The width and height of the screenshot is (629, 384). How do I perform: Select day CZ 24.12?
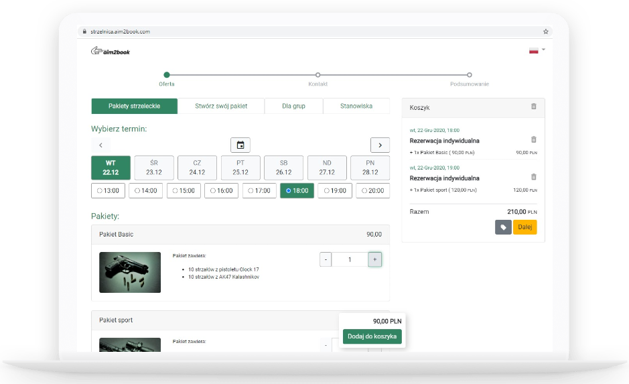pos(197,168)
